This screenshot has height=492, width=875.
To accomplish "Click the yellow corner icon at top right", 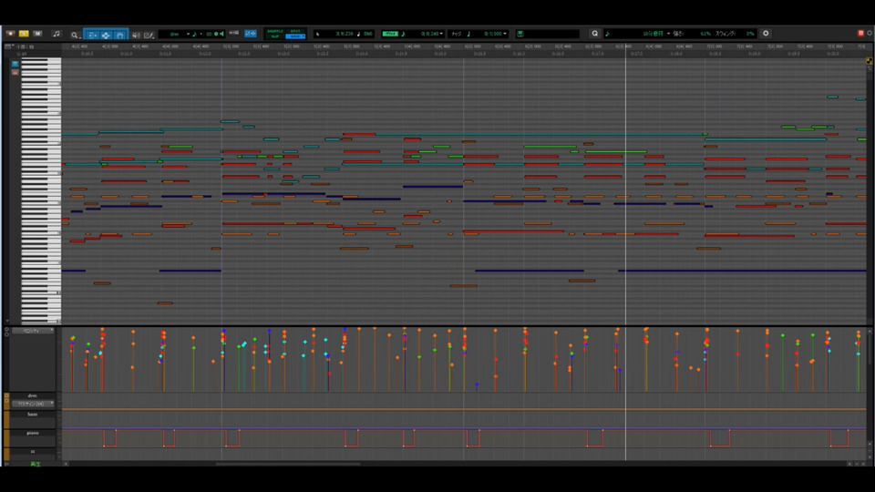I will (x=869, y=61).
